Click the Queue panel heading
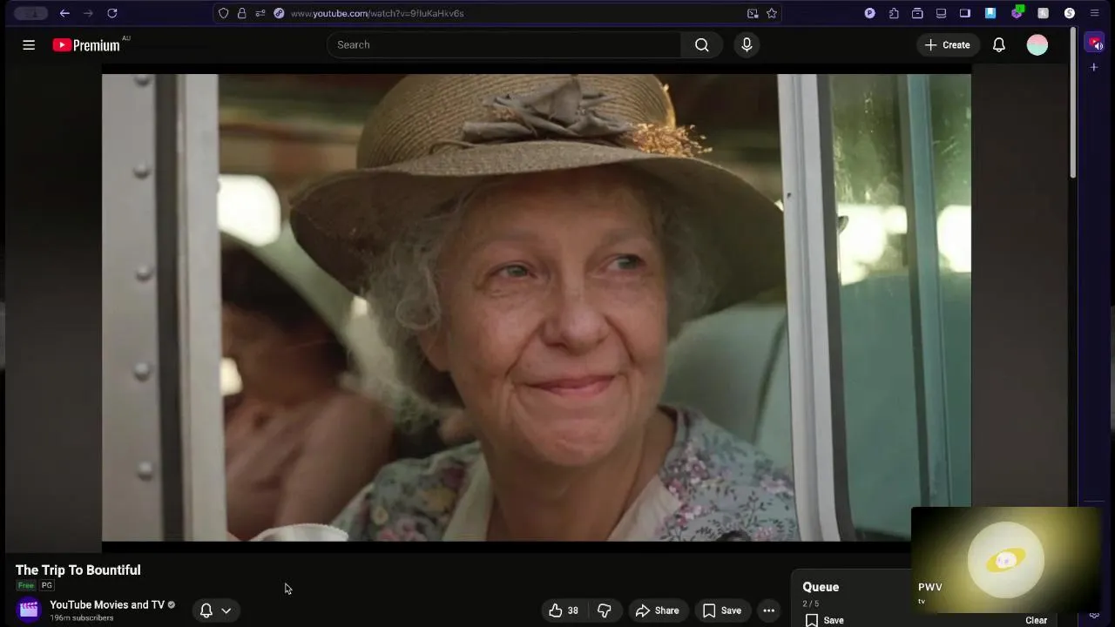The width and height of the screenshot is (1115, 627). (821, 587)
